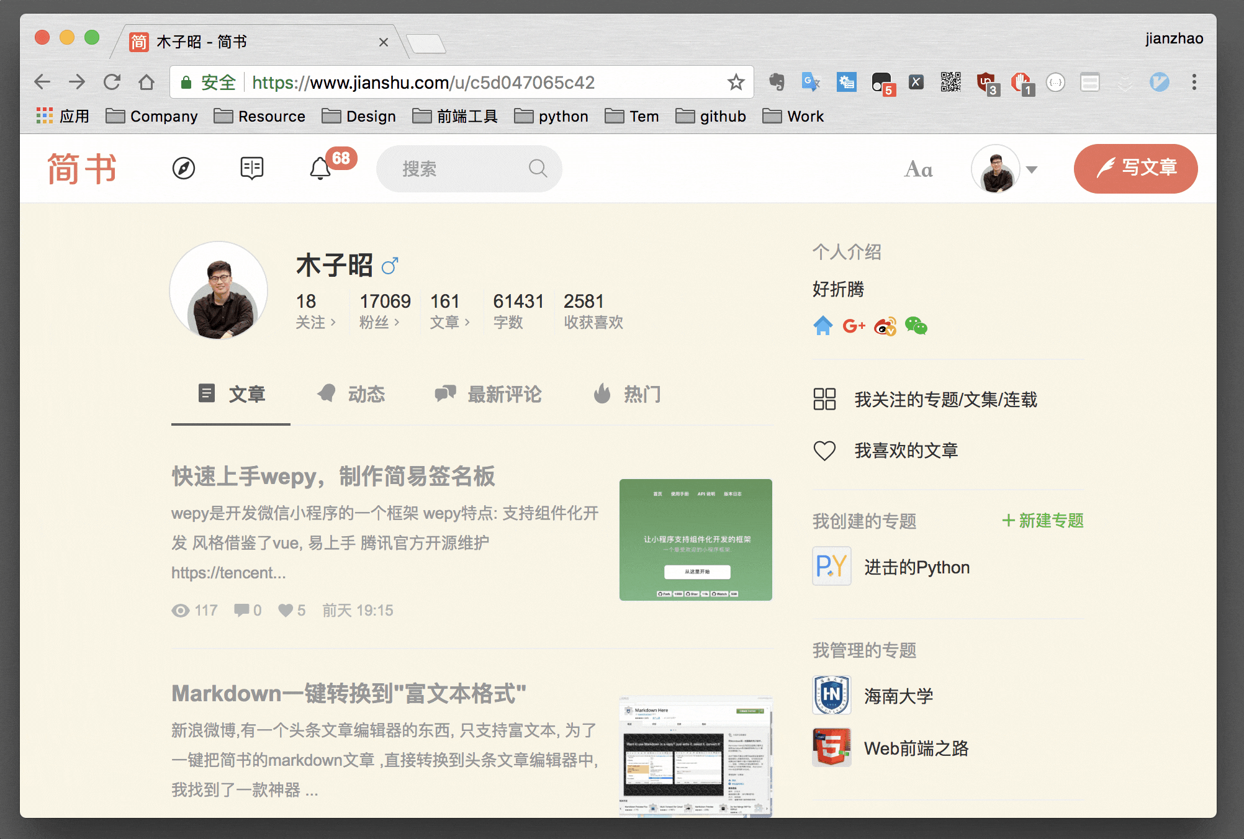The height and width of the screenshot is (839, 1244).
Task: Open the wepy article green thumbnail
Action: (x=695, y=539)
